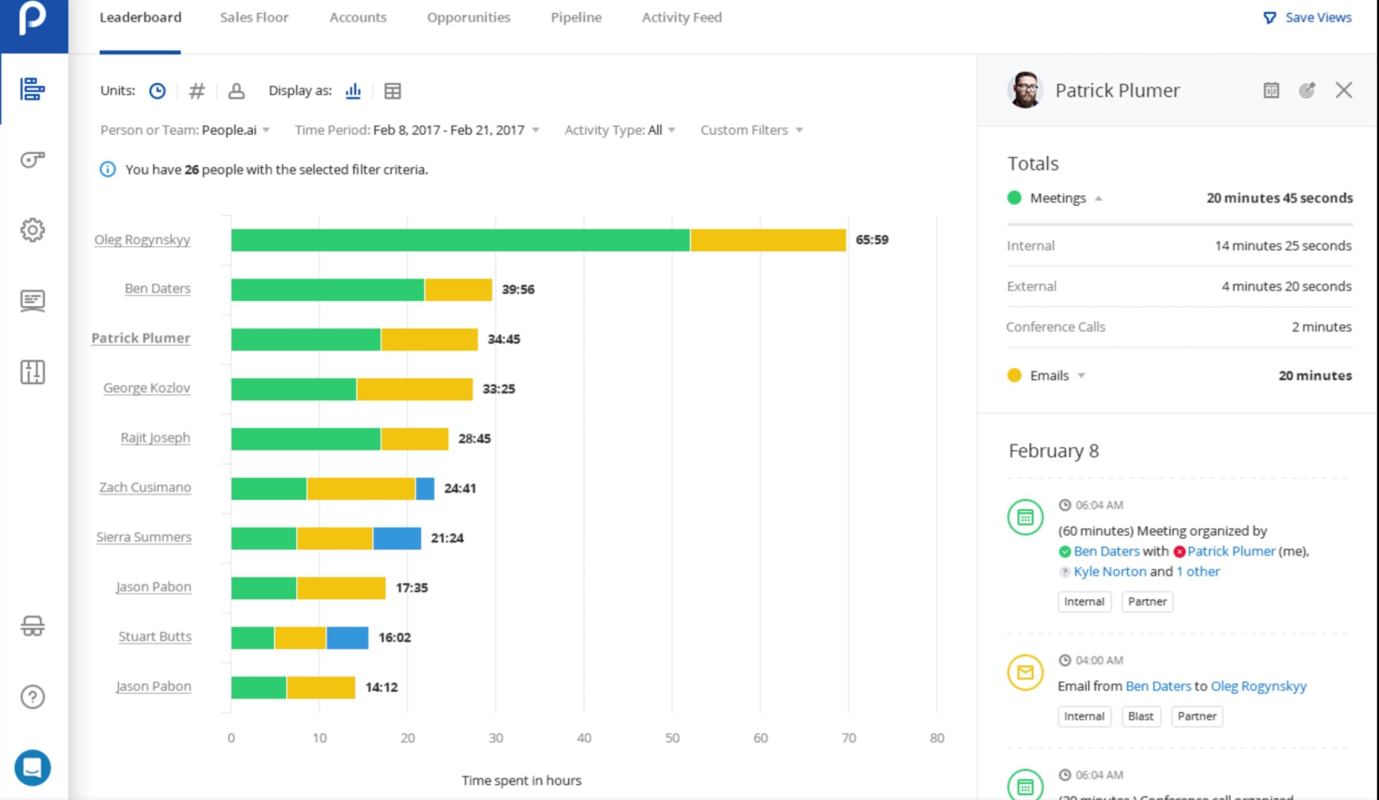Display data as table grid
Screen dimensions: 1379x800
(x=392, y=91)
